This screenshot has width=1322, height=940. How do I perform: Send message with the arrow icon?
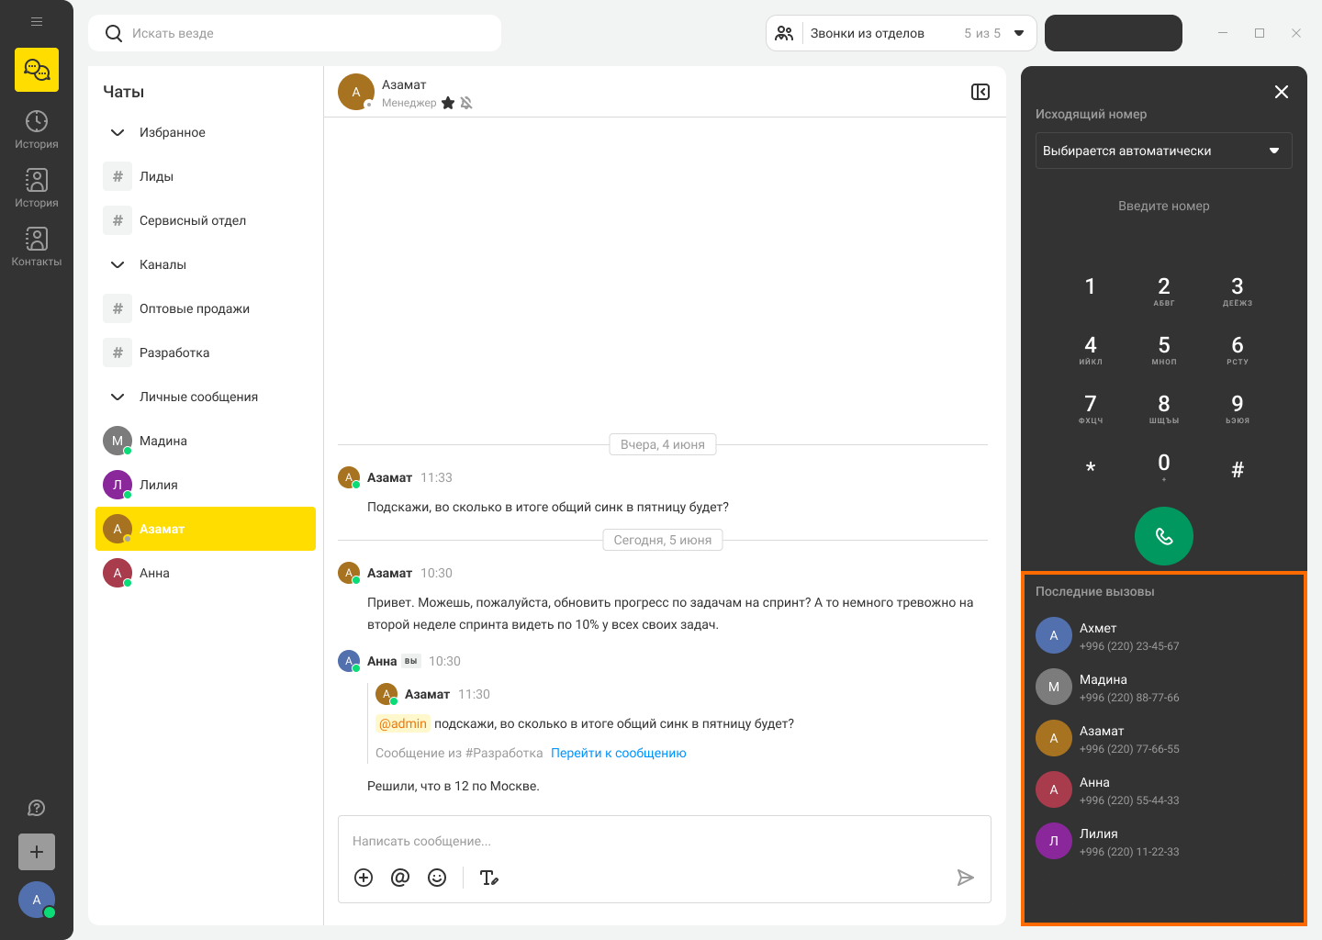965,878
